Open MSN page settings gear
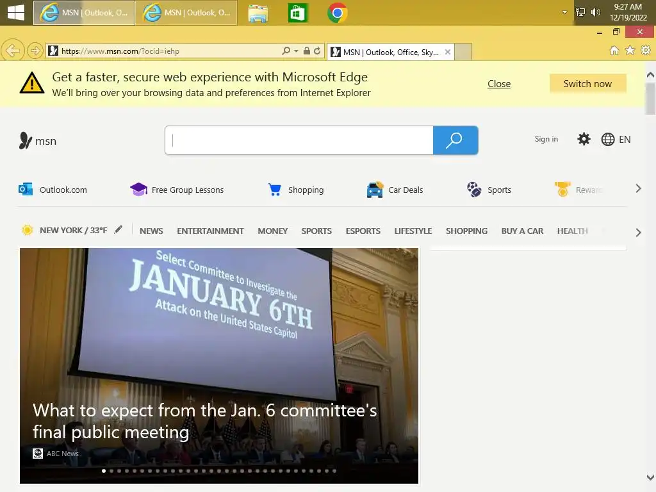Viewport: 656px width, 492px height. pos(584,139)
